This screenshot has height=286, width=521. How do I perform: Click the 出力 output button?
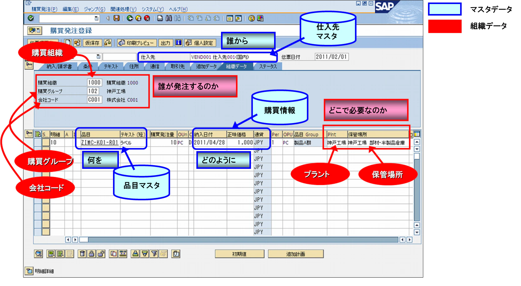point(165,43)
